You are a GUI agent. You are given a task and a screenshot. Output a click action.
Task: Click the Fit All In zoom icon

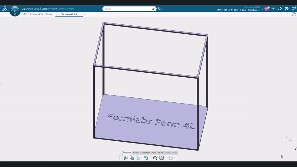[x=155, y=158]
